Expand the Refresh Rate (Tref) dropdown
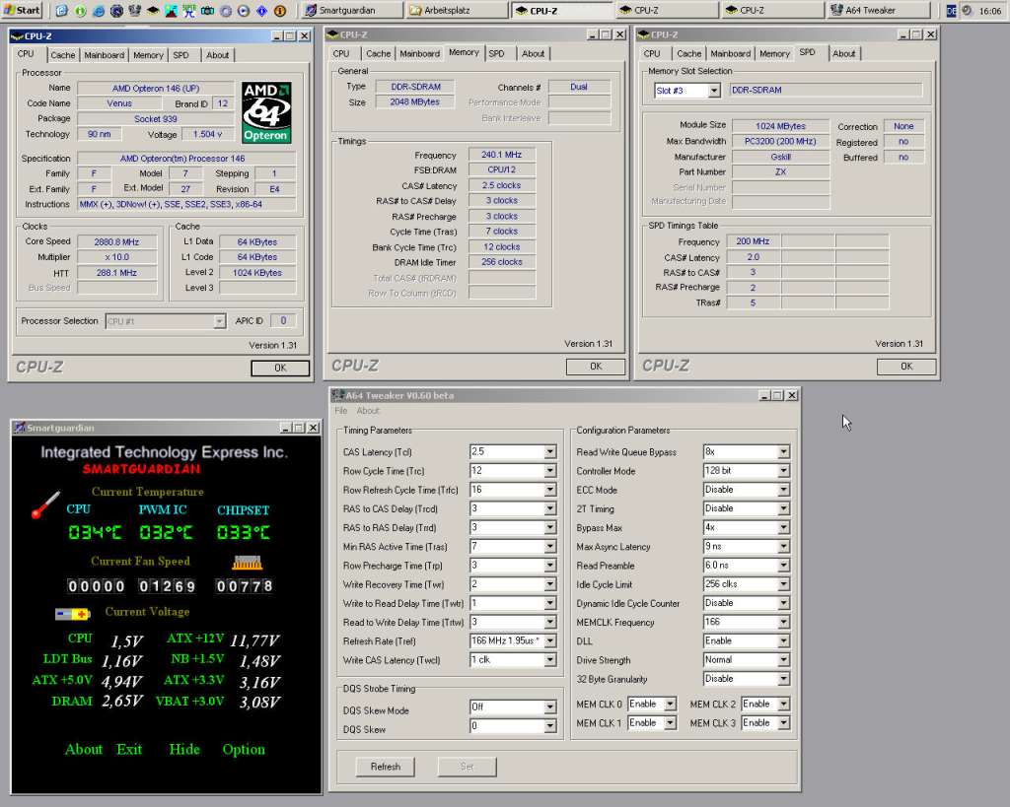1010x807 pixels. click(x=550, y=640)
